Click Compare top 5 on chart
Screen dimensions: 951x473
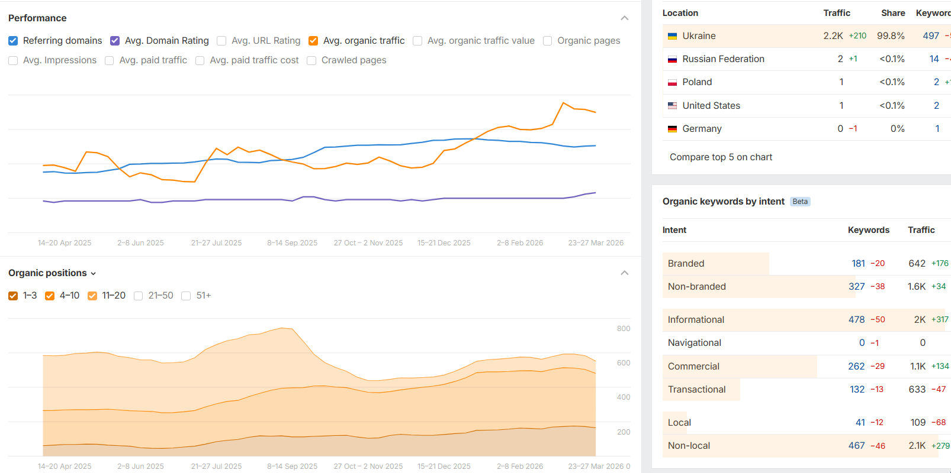point(721,157)
